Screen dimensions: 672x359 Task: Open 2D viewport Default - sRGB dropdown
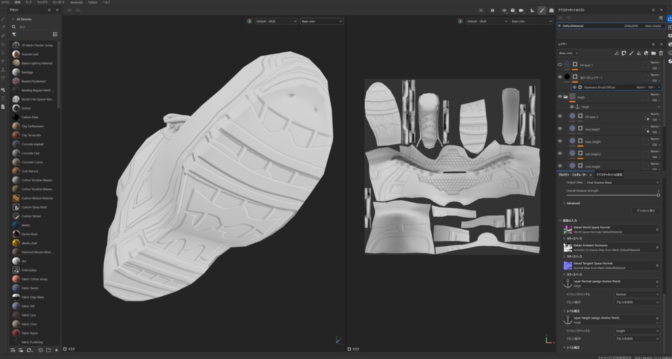(487, 21)
